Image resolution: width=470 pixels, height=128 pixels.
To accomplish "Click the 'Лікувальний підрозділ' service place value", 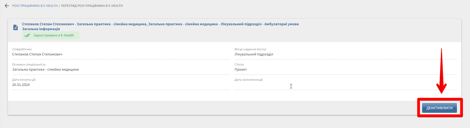I will (254, 54).
